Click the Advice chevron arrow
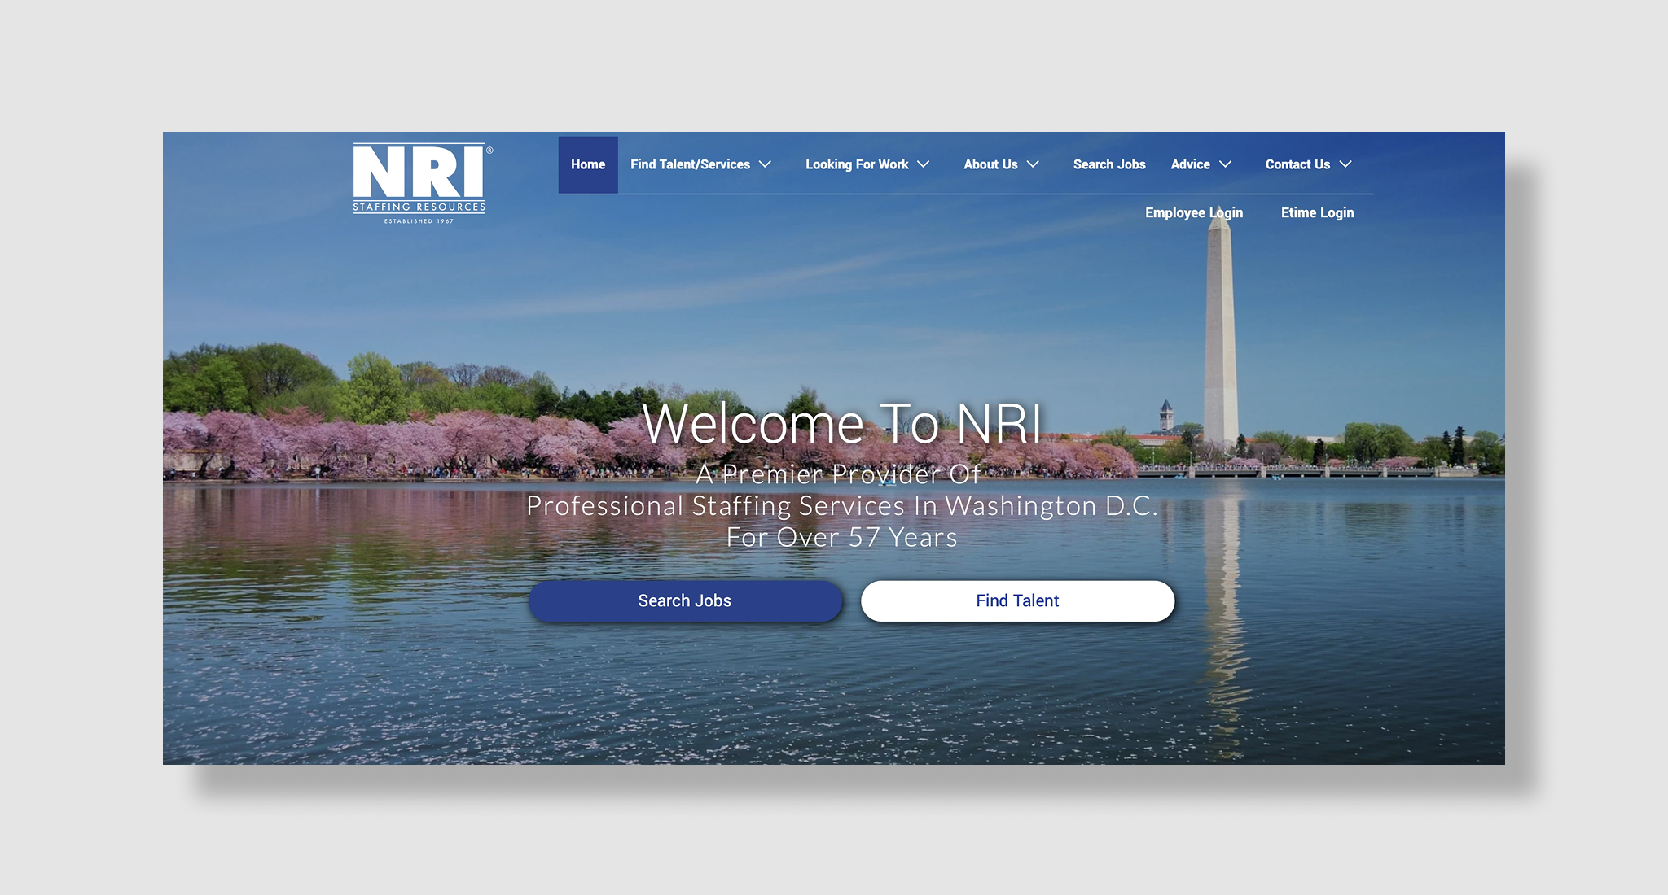 point(1225,164)
